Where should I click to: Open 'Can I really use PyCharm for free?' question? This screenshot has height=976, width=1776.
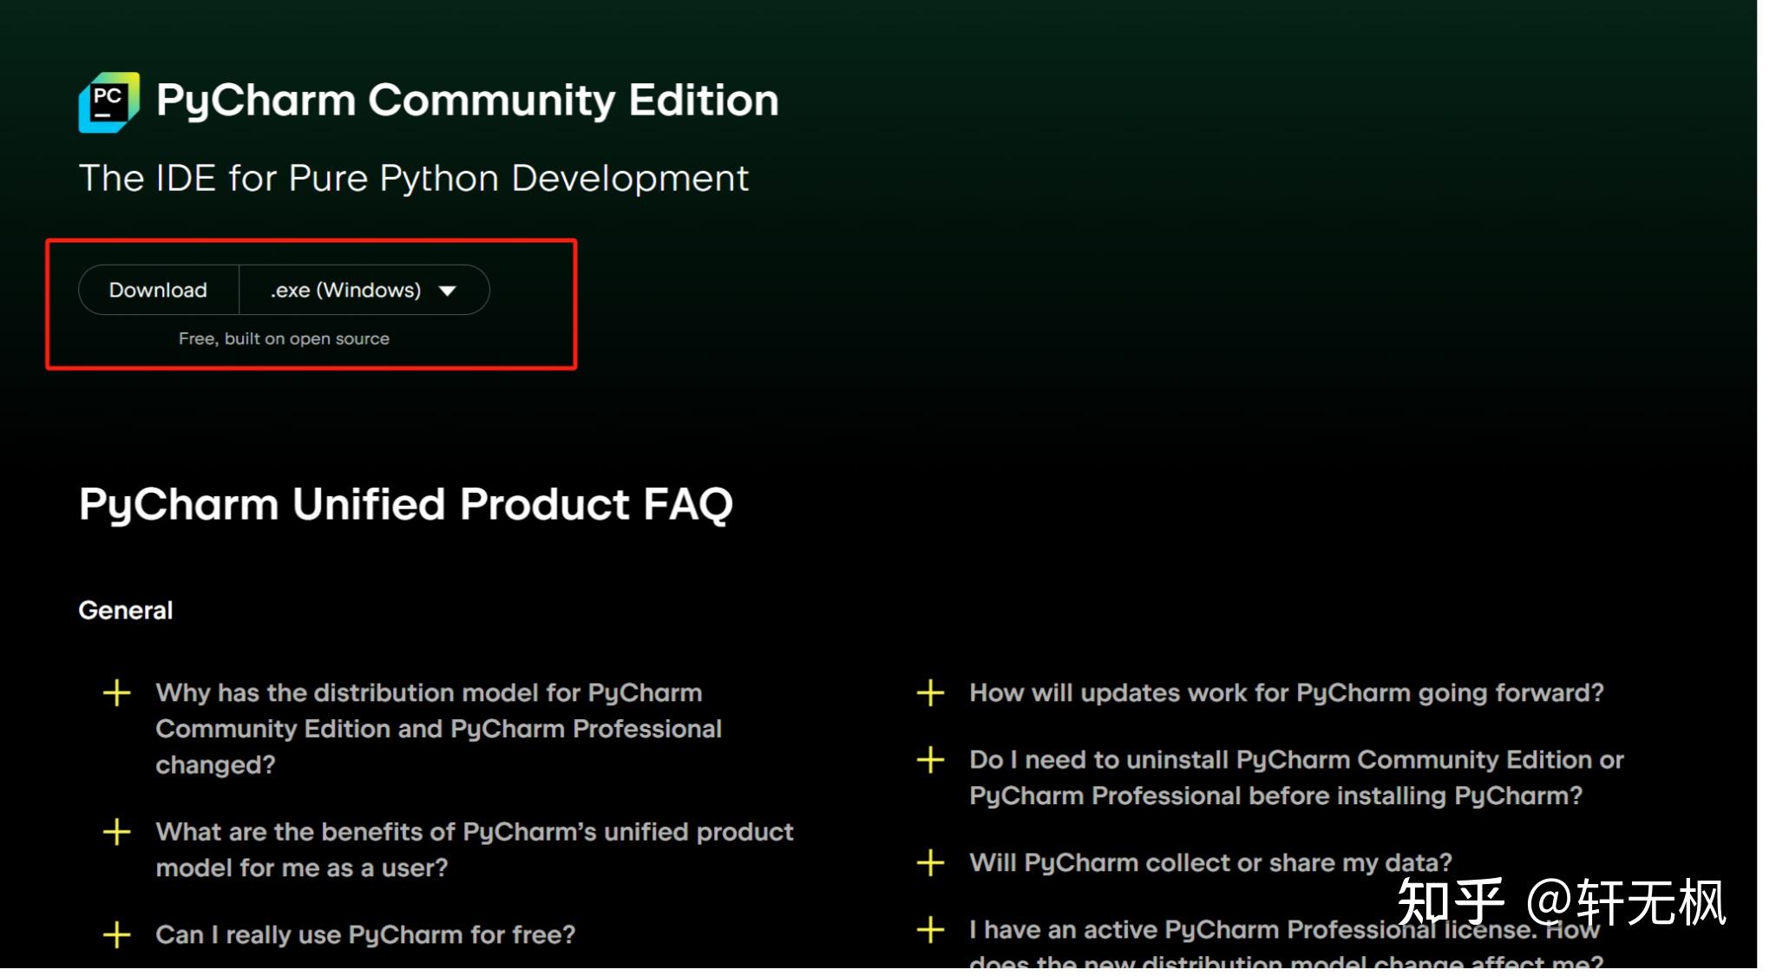pyautogui.click(x=365, y=935)
